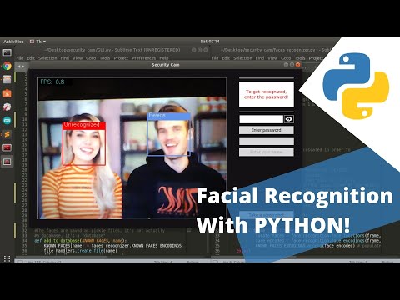Open Preferences menu in GUI.py window

144,58
